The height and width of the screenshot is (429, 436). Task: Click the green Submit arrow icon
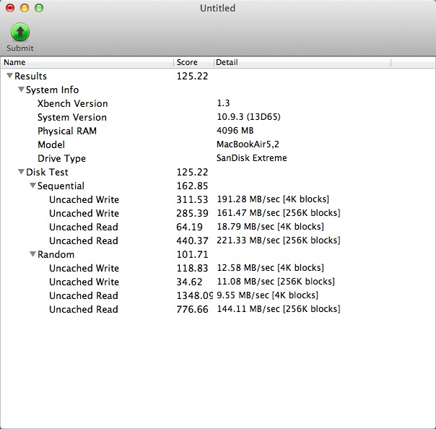click(x=20, y=32)
